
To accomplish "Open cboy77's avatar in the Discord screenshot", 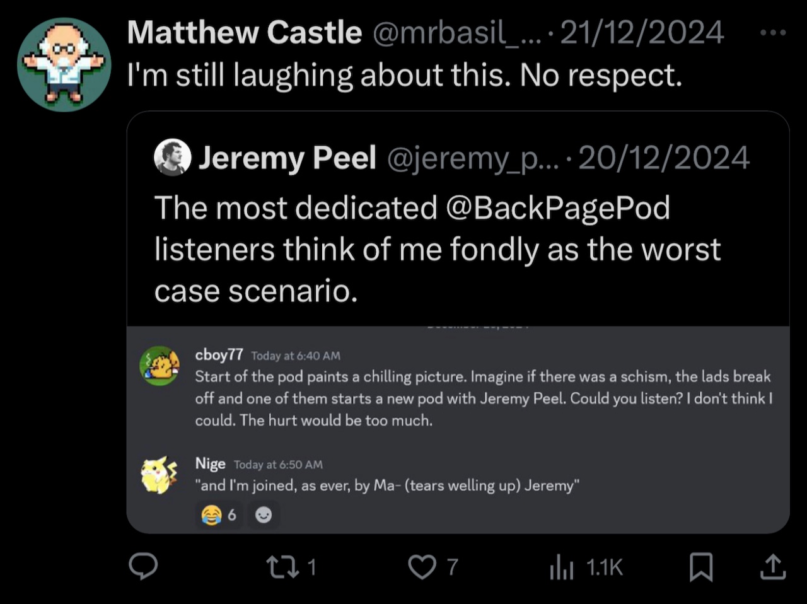I will [x=160, y=366].
